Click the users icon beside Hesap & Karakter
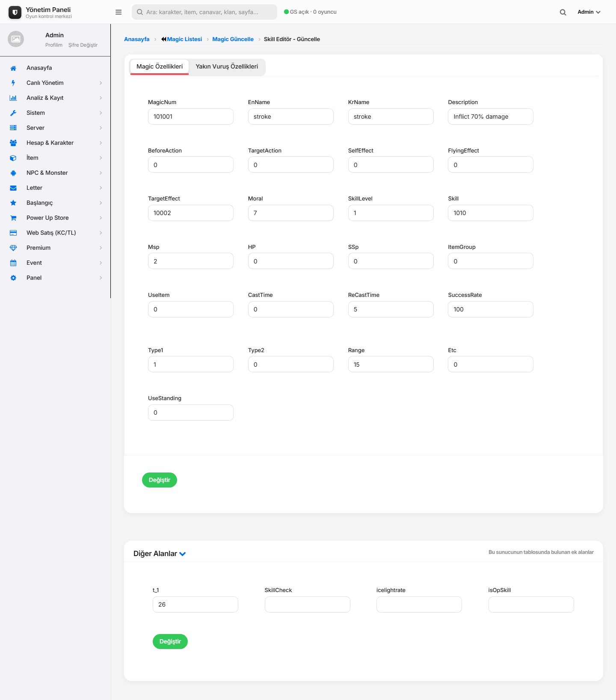The image size is (616, 700). [13, 143]
